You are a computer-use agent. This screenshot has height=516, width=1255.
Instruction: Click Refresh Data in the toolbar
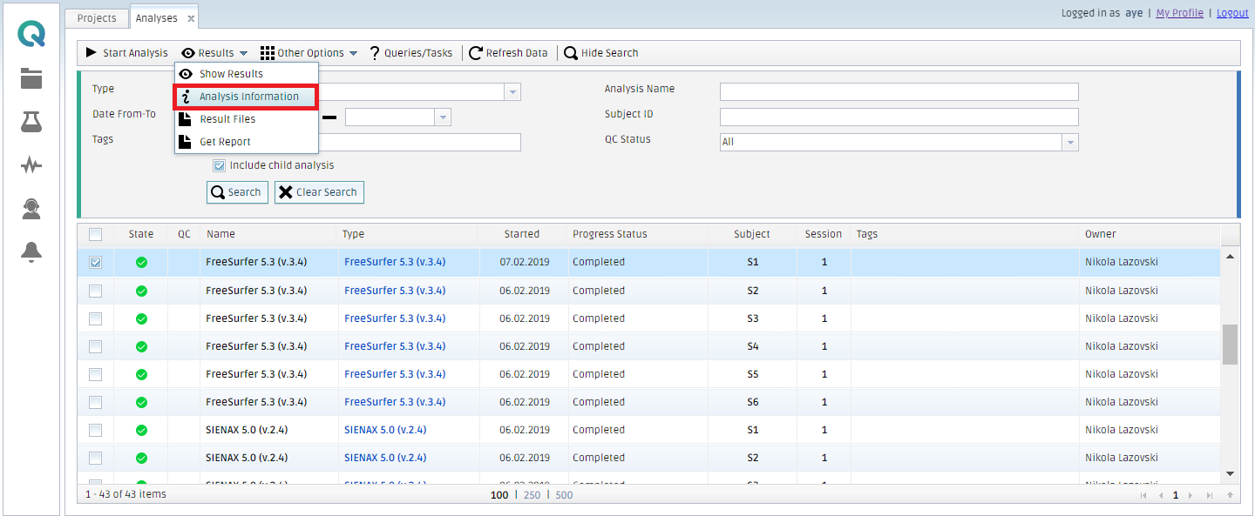point(508,53)
